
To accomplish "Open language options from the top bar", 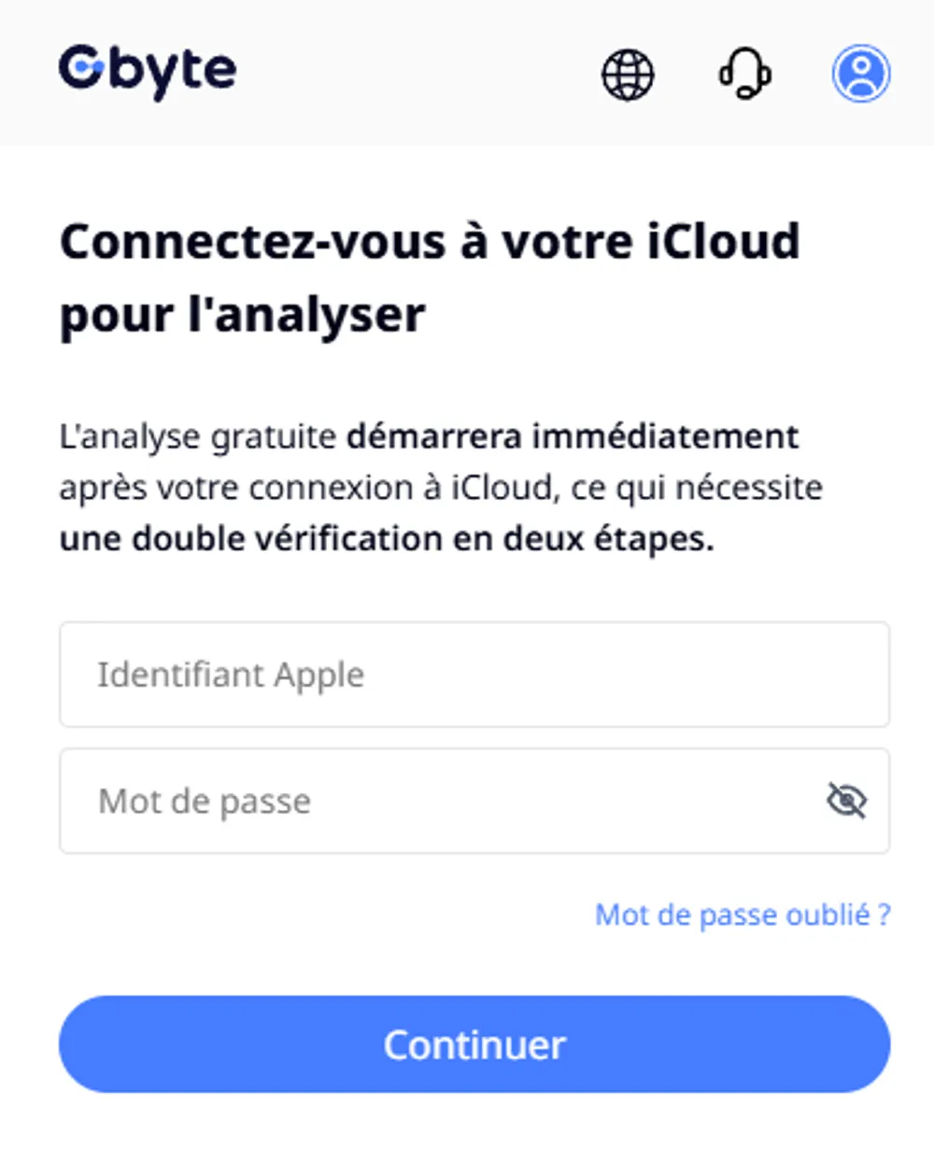I will [x=628, y=76].
